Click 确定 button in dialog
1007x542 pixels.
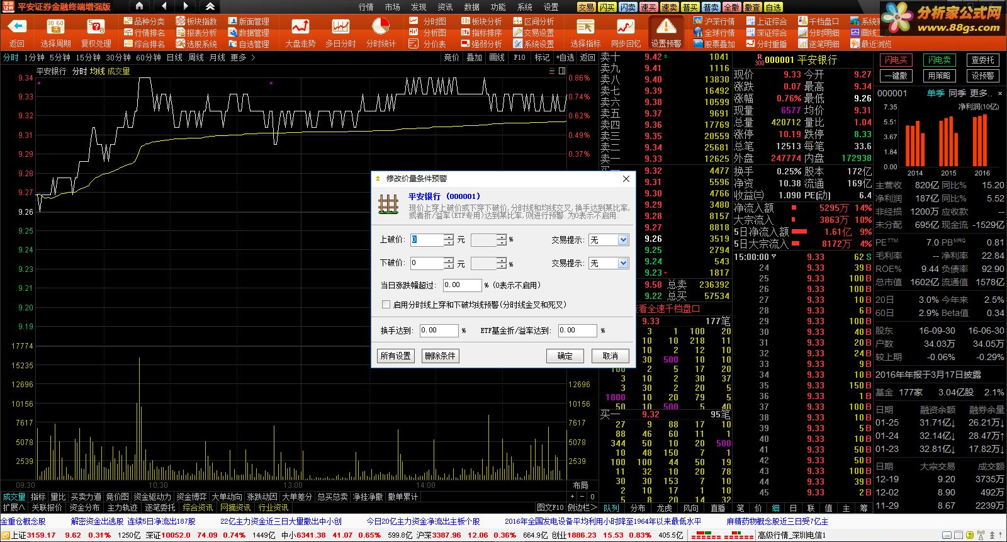(565, 356)
